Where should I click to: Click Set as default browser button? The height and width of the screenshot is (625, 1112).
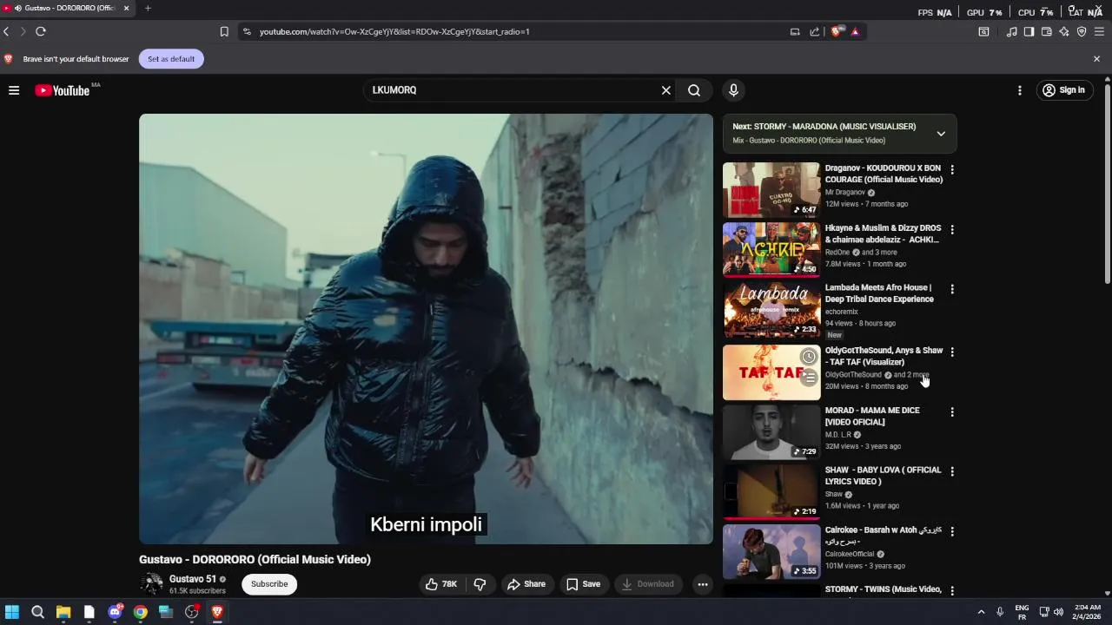pyautogui.click(x=171, y=59)
